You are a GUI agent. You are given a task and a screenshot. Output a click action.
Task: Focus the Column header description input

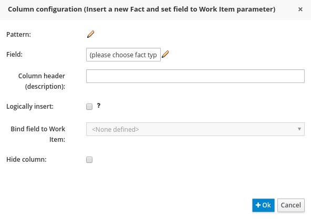(195, 76)
